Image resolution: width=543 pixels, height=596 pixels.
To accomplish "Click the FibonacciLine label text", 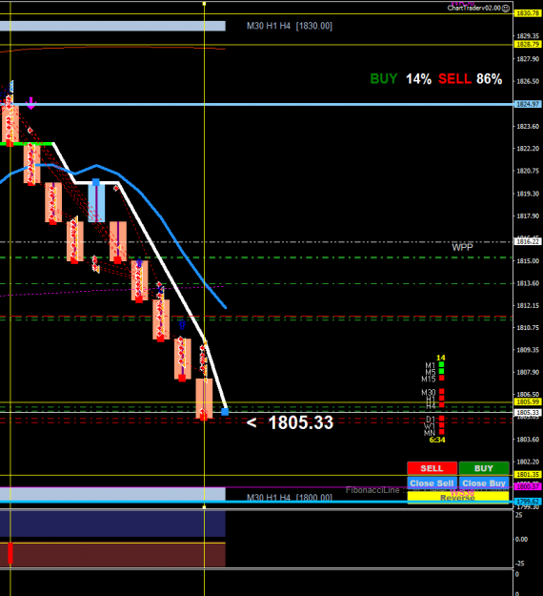I will click(372, 490).
